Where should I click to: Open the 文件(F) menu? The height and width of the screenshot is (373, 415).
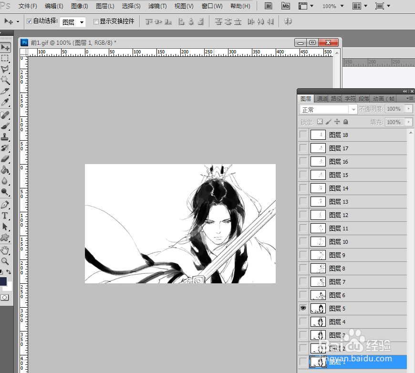[x=28, y=6]
